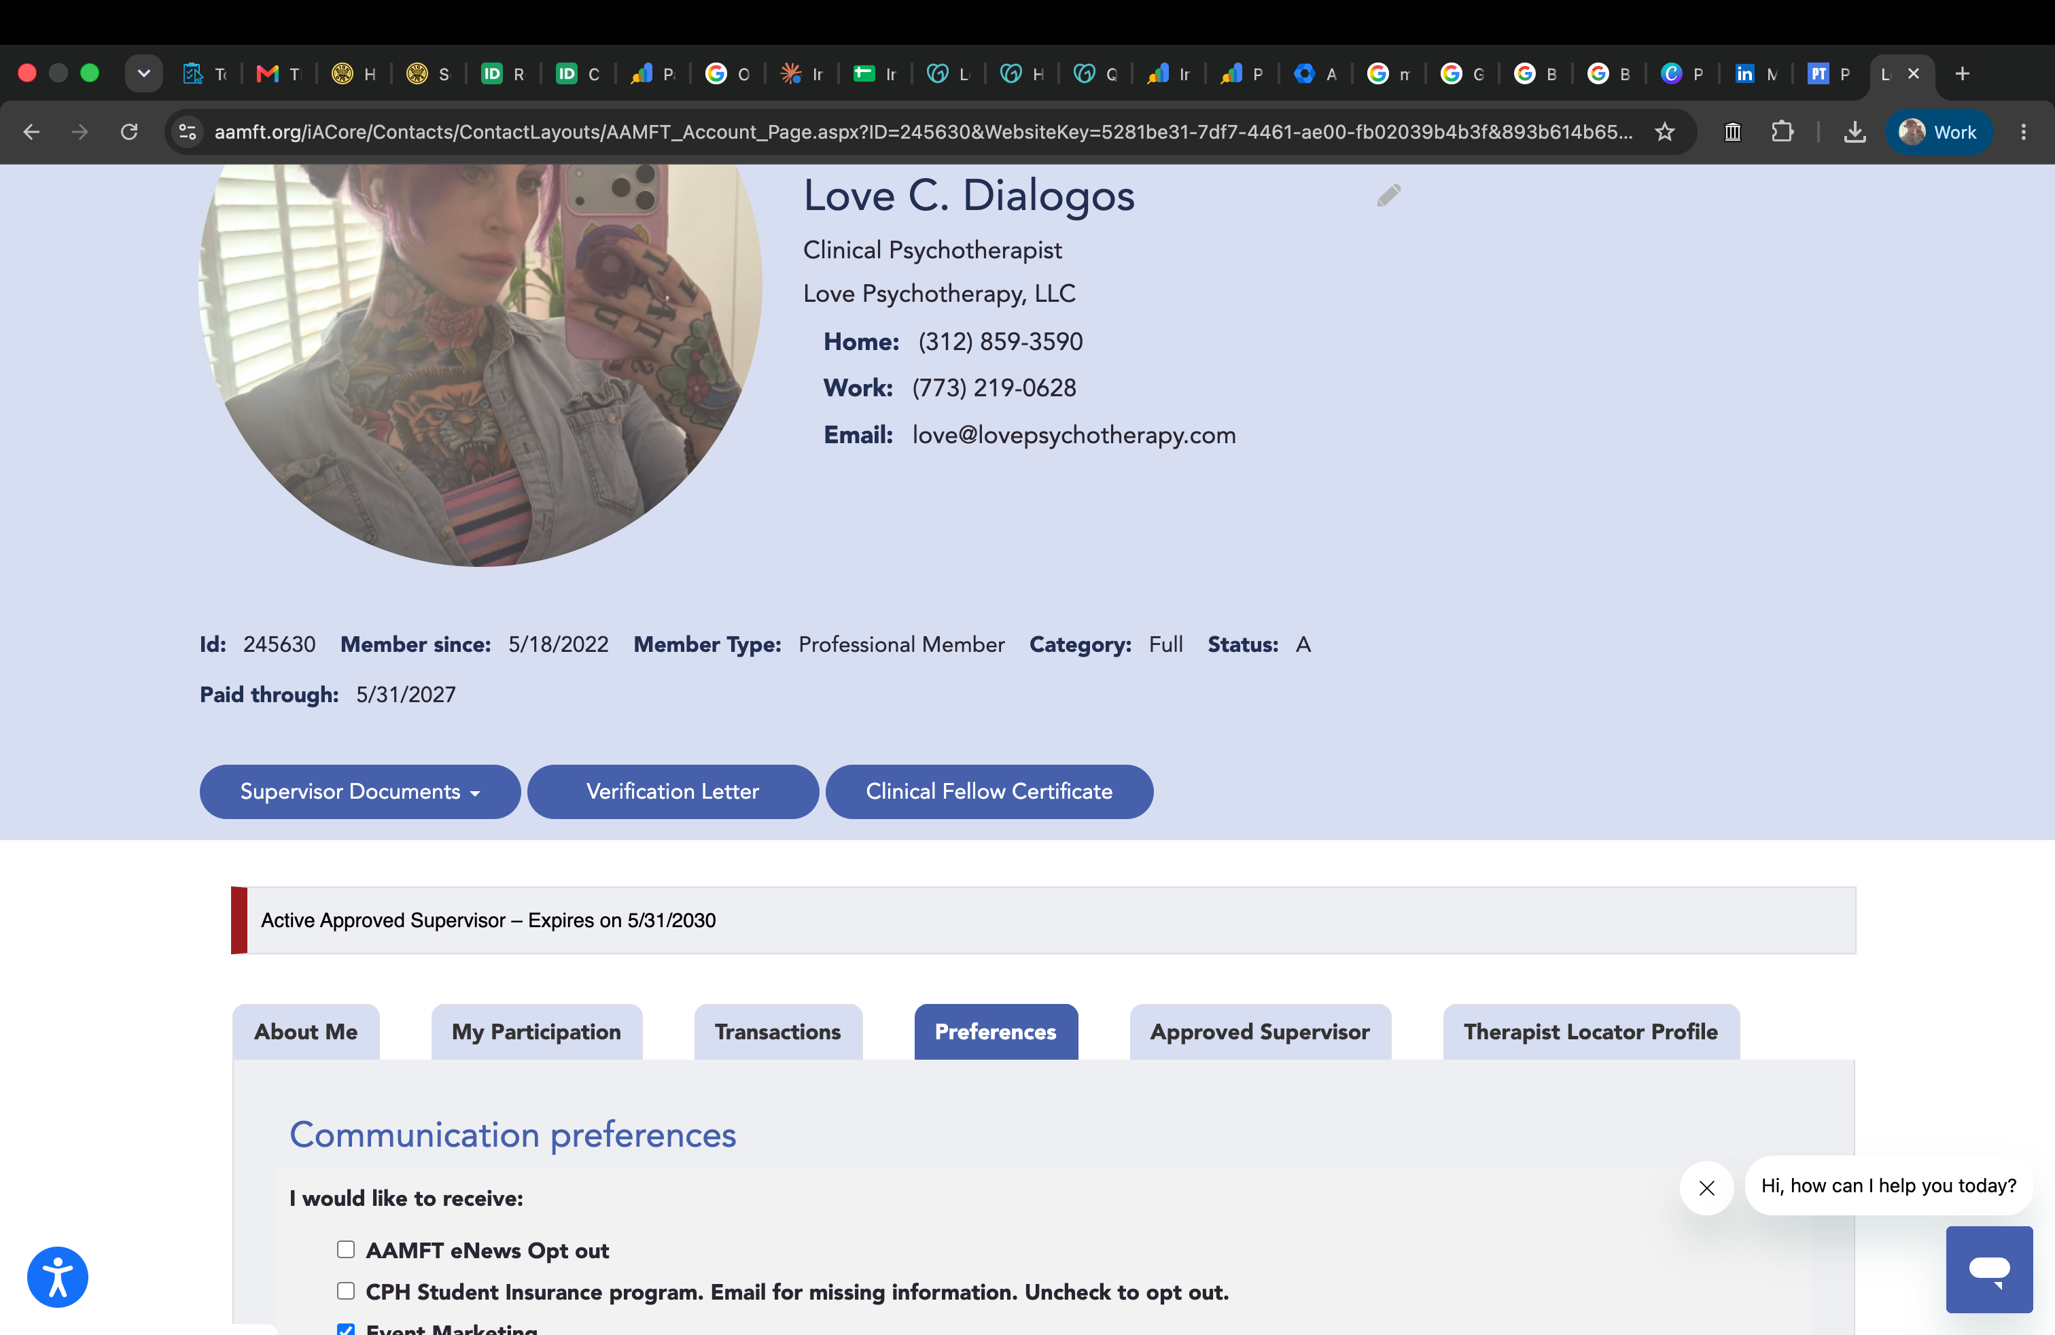Image resolution: width=2055 pixels, height=1335 pixels.
Task: Click the Work phone (773) 219-0628
Action: [994, 387]
